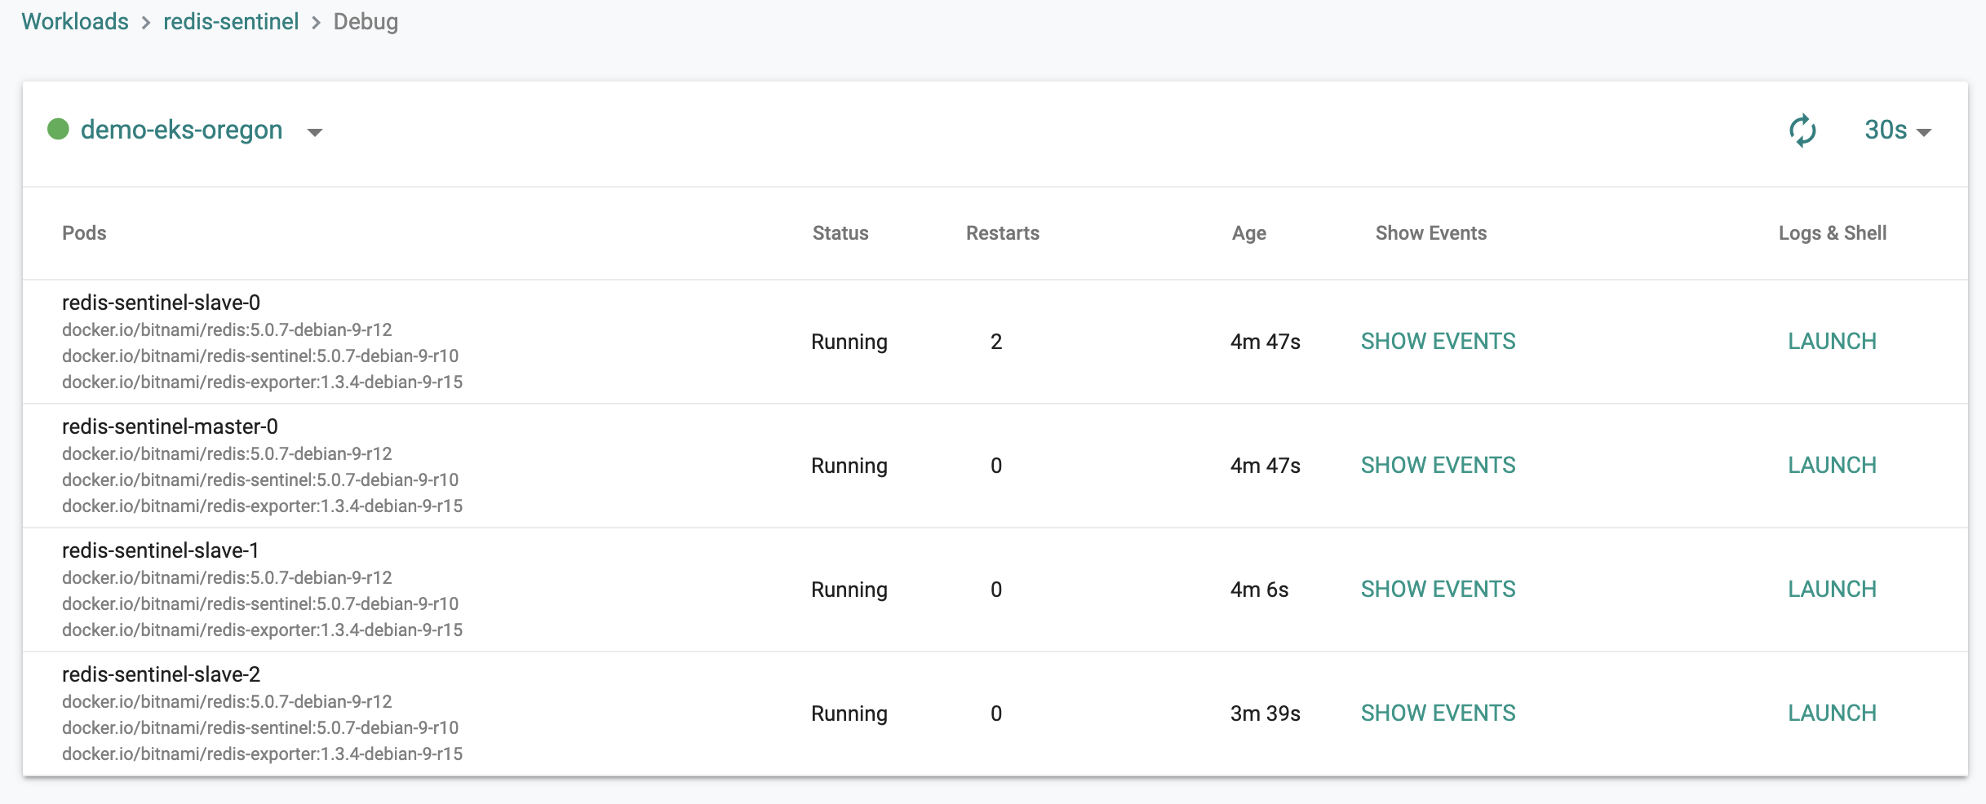
Task: Click the Show Events column header
Action: click(1431, 233)
